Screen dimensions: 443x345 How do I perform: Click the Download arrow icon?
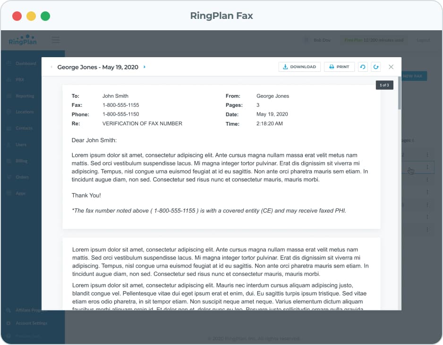[x=285, y=67]
